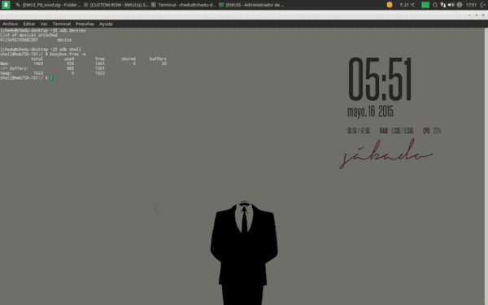Open the Ayuda menu
Viewport: 488px width, 305px height.
[106, 24]
